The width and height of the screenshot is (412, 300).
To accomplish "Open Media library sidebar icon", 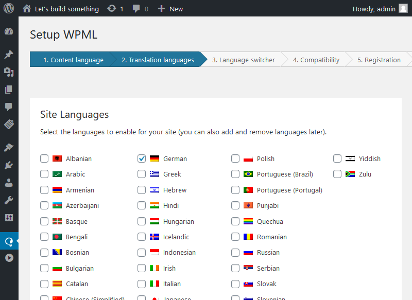I will [x=9, y=72].
